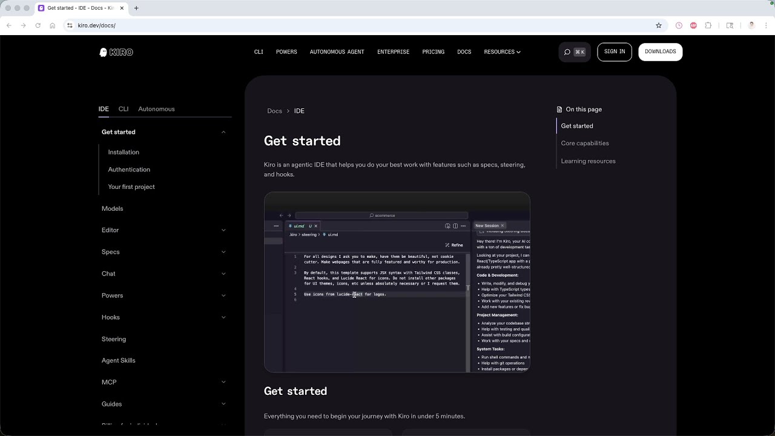This screenshot has height=436, width=775.
Task: Jump to Core capabilities section
Action: (x=585, y=144)
